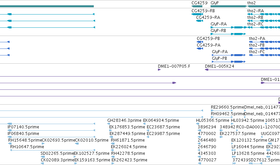This screenshot has width=280, height=165.
Task: Click the GlyP-RB transcript label
Action: pyautogui.click(x=218, y=31)
